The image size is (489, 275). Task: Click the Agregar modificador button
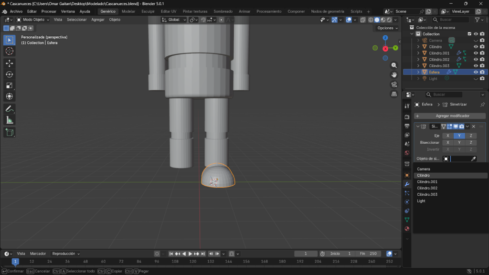tap(450, 116)
